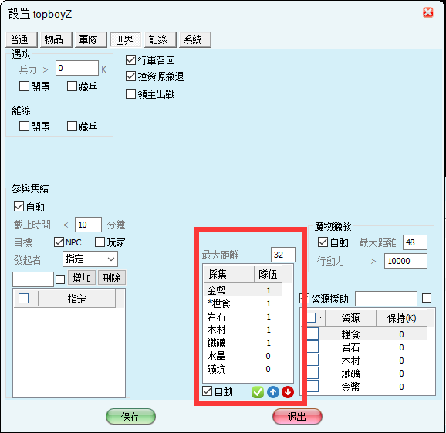Click the green 保存 button
The height and width of the screenshot is (433, 446).
(130, 417)
